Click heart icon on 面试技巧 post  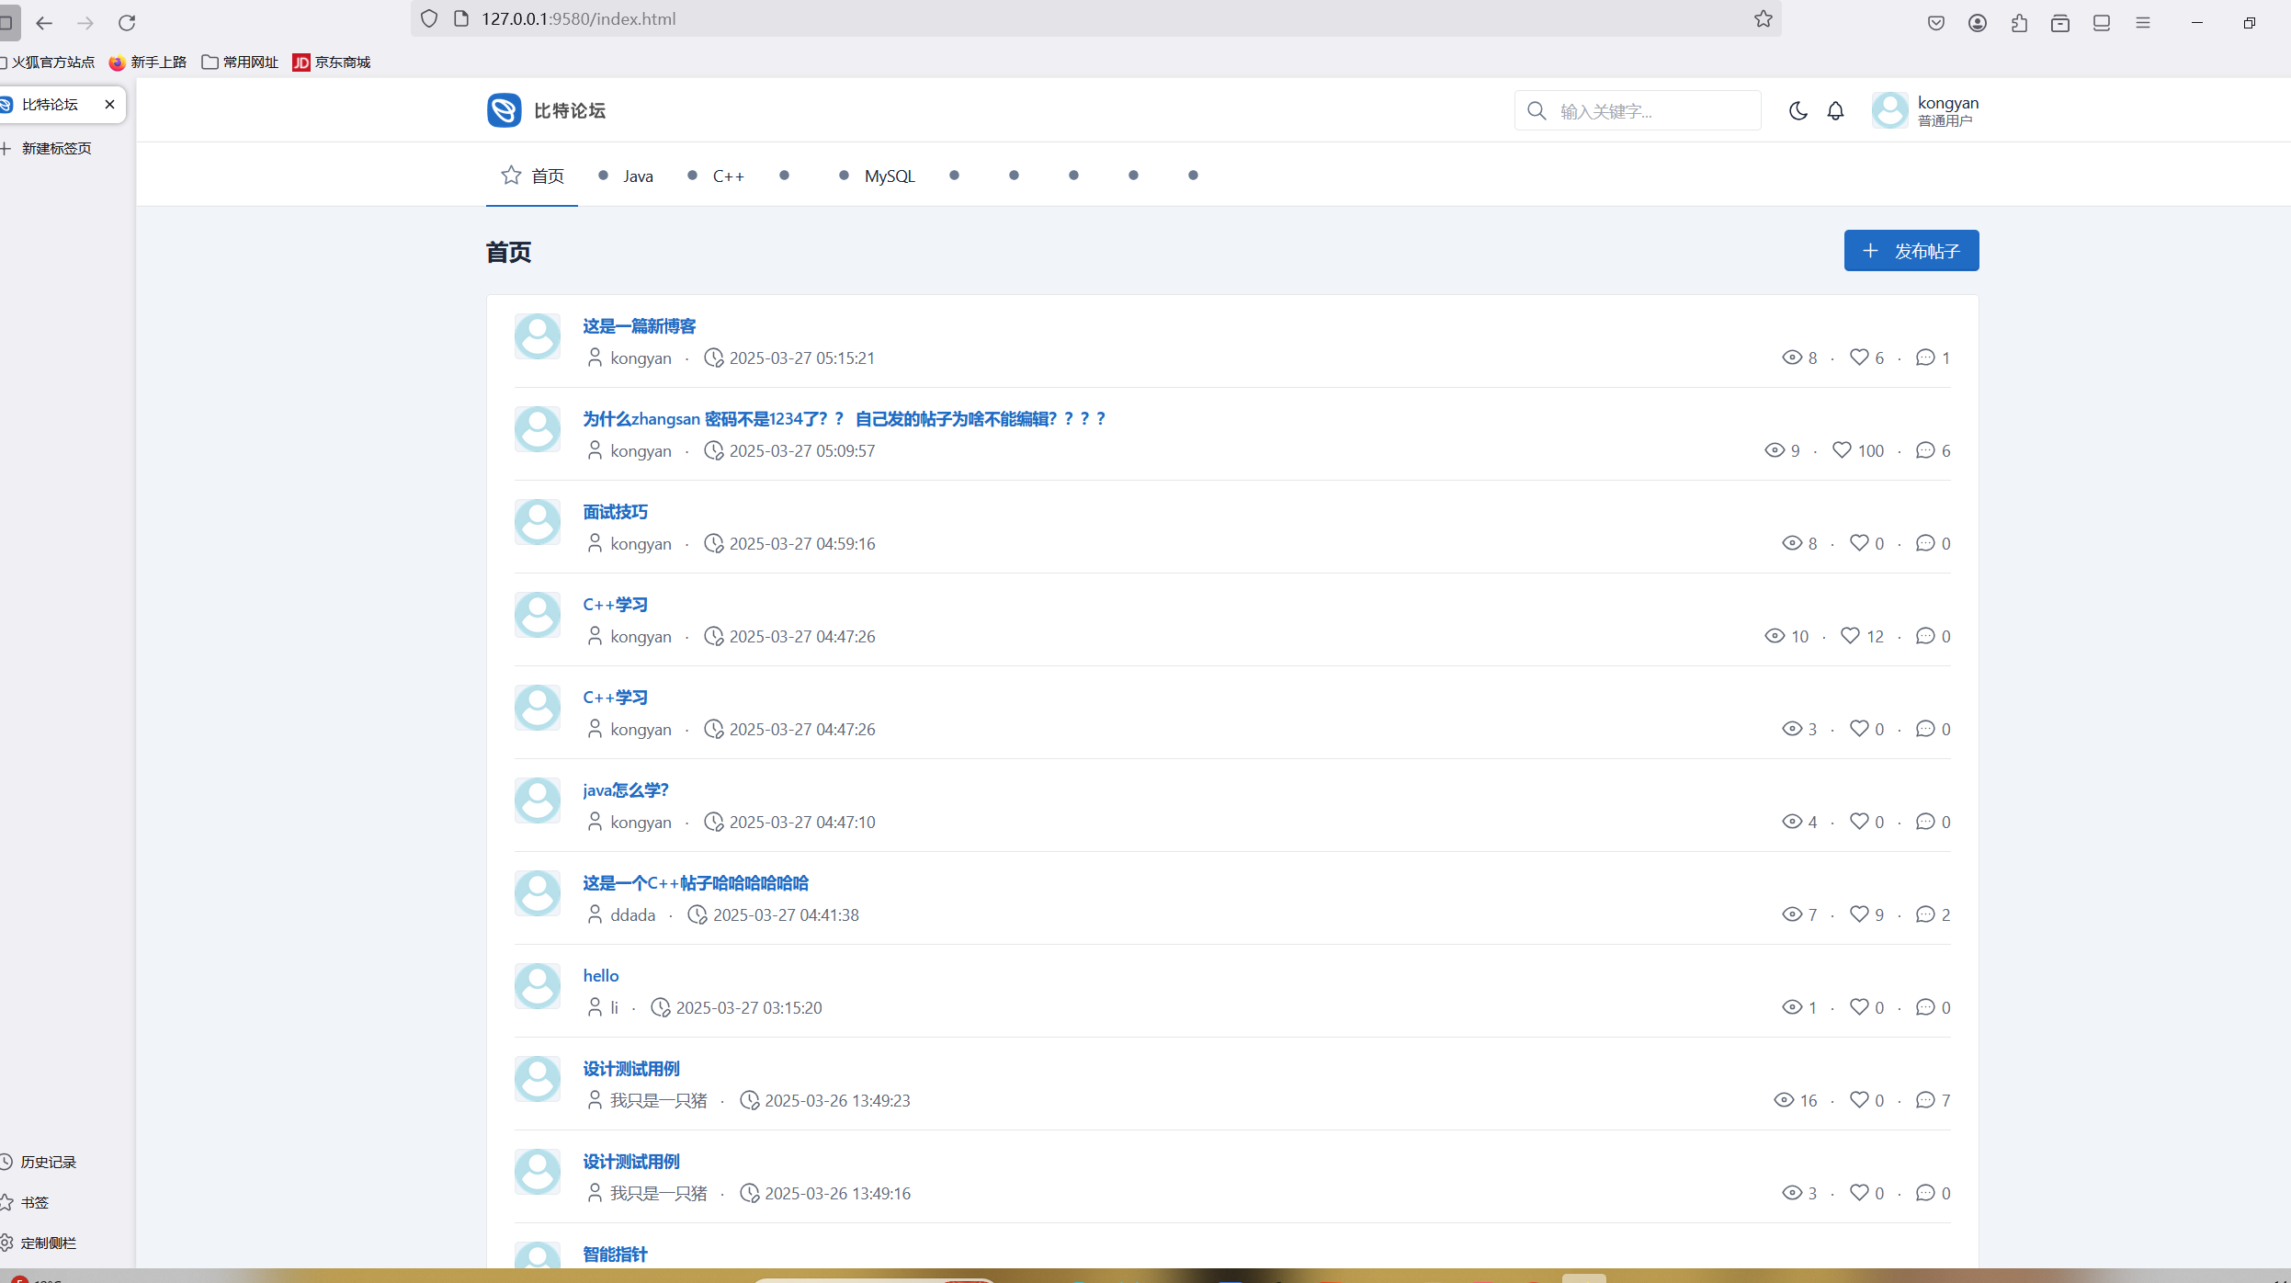point(1858,543)
